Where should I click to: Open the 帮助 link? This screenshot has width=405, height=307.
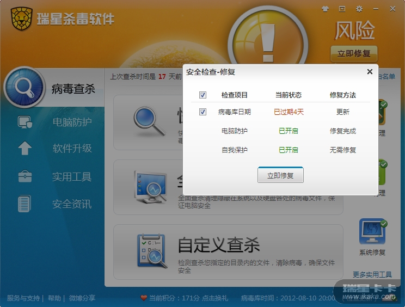coord(54,298)
